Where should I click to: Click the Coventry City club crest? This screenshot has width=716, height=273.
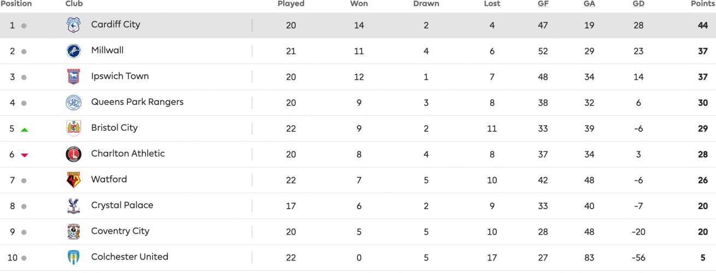pyautogui.click(x=73, y=232)
